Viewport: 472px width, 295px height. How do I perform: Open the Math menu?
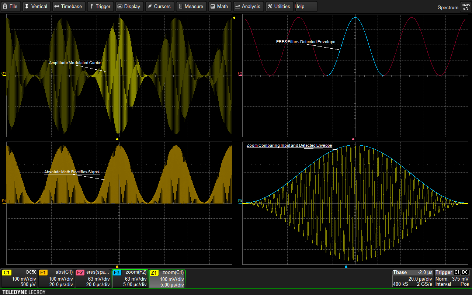[220, 6]
